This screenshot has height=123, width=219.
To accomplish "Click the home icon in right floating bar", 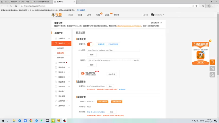I will [212, 69].
